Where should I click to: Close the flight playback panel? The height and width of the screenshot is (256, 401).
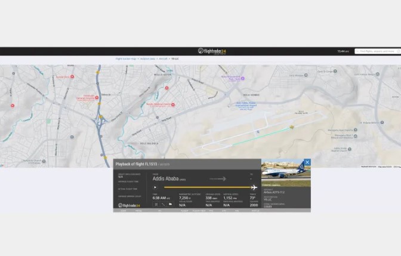click(307, 162)
